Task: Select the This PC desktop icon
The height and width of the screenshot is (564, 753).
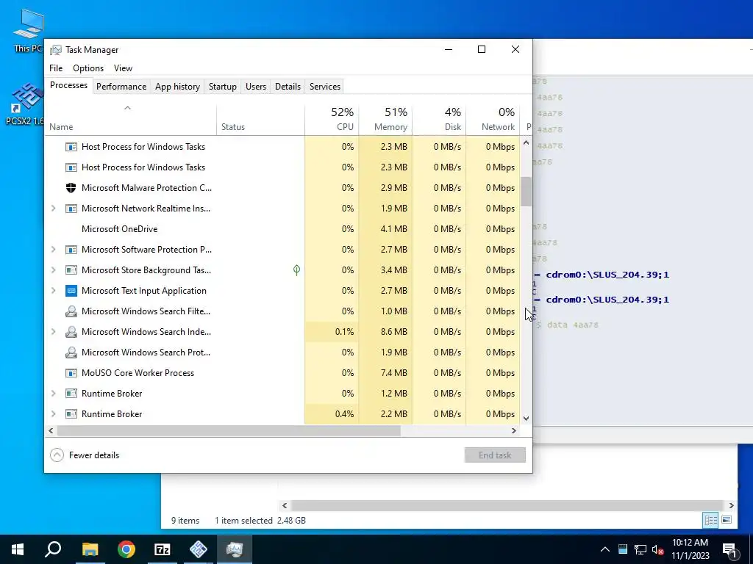Action: click(28, 31)
